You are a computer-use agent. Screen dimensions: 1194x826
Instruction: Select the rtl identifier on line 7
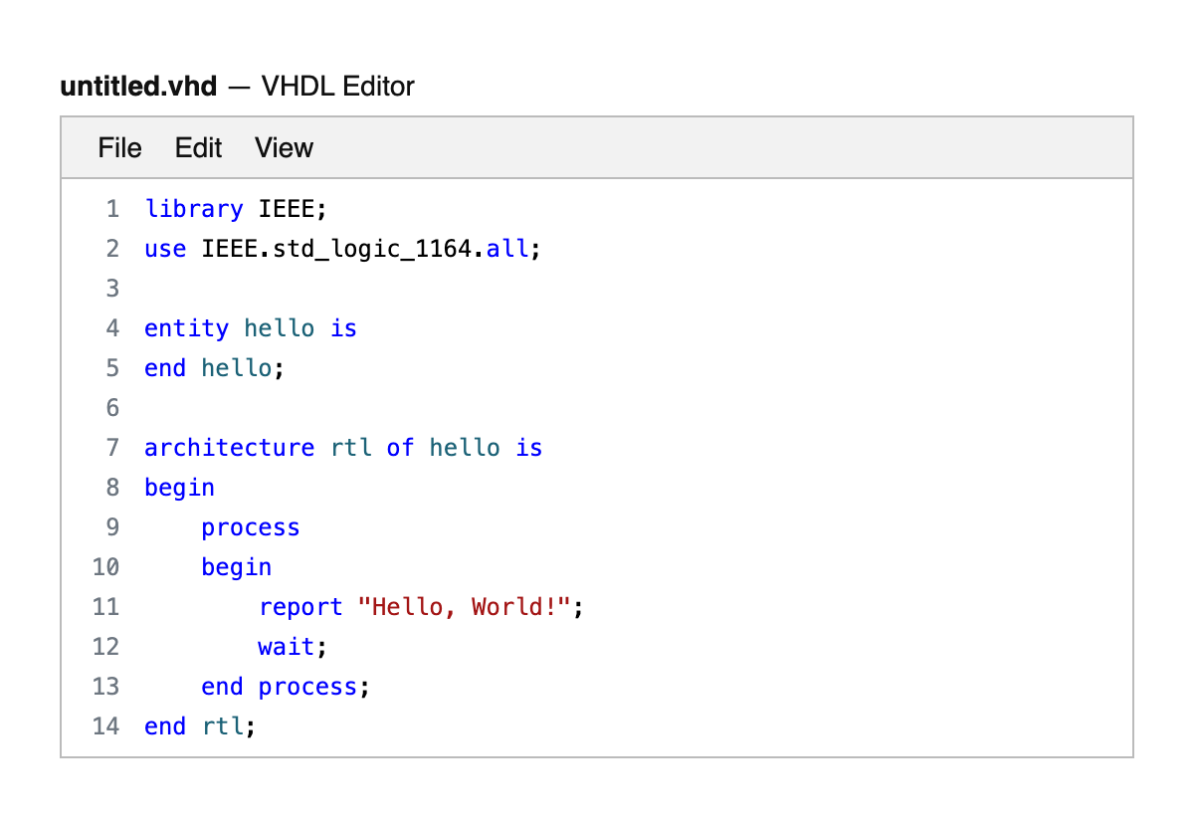(x=350, y=447)
